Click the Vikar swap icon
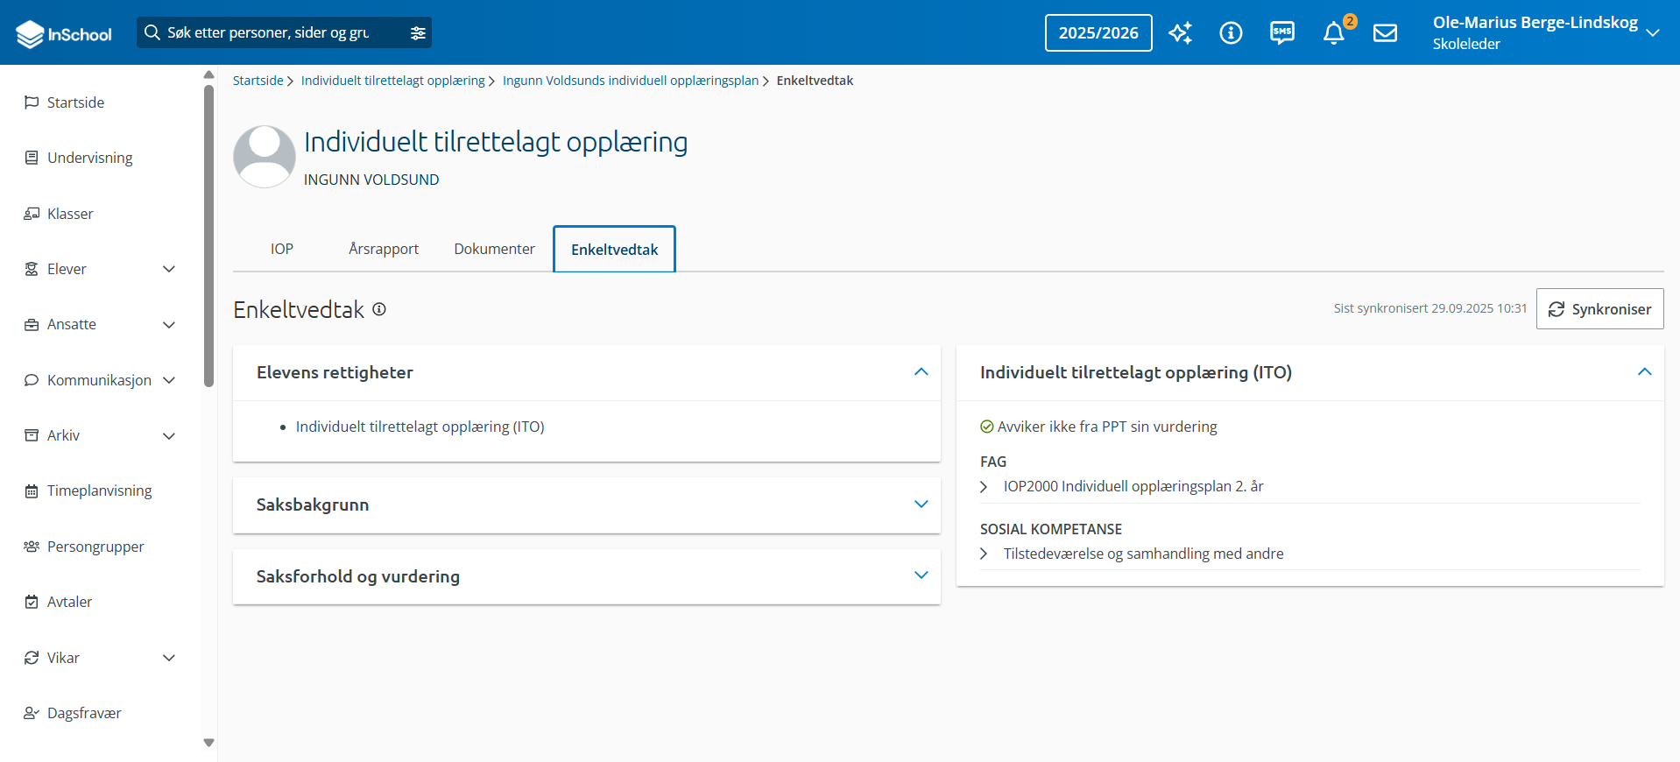The image size is (1680, 762). point(32,658)
